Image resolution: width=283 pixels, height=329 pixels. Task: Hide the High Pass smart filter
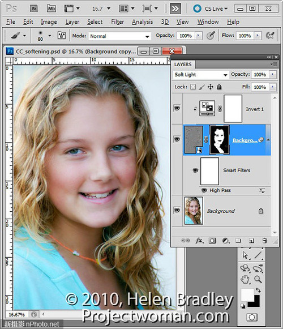(204, 190)
